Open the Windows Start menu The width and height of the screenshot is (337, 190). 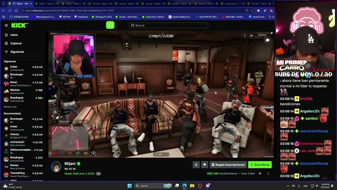(x=130, y=186)
